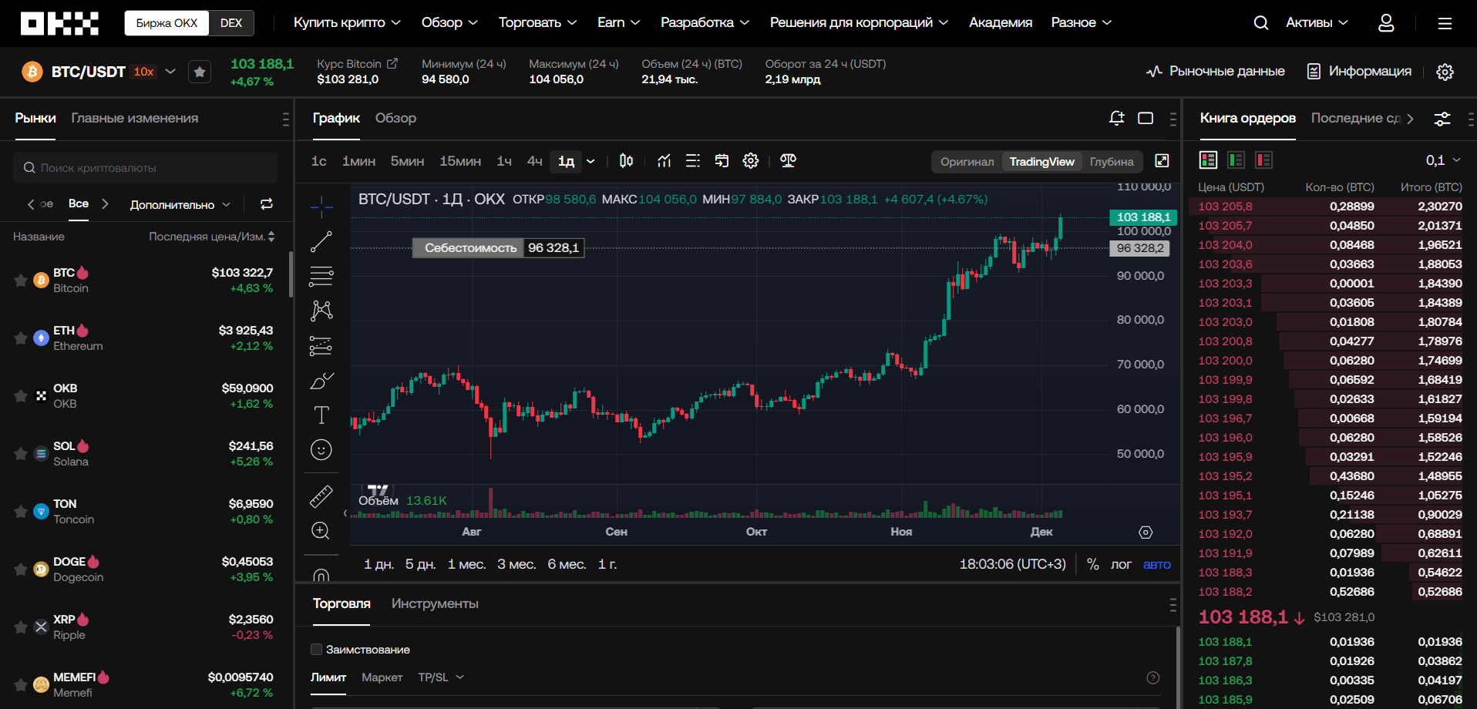Open TP/SL order type dropdown
The image size is (1477, 709).
pyautogui.click(x=441, y=677)
